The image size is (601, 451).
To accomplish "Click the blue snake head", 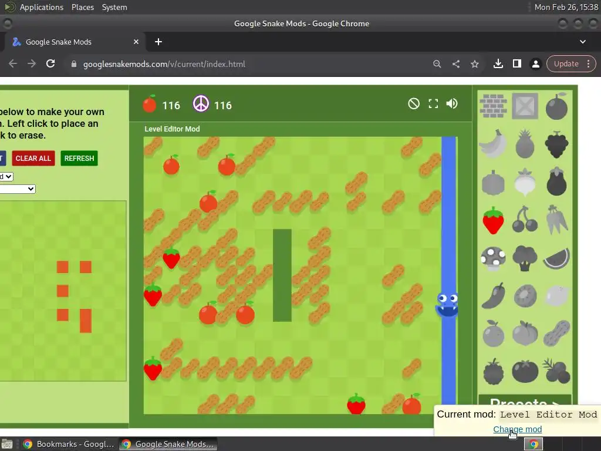I will 447,305.
